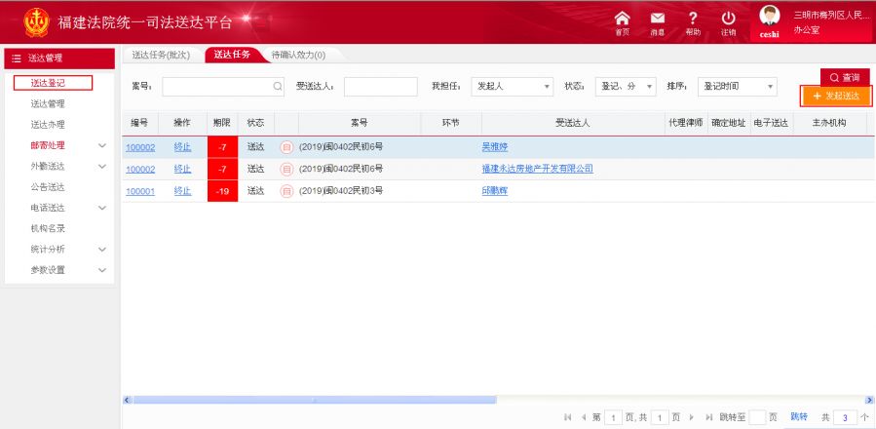Switch to 待确认效力(0) tab
The height and width of the screenshot is (429, 876).
[x=298, y=55]
